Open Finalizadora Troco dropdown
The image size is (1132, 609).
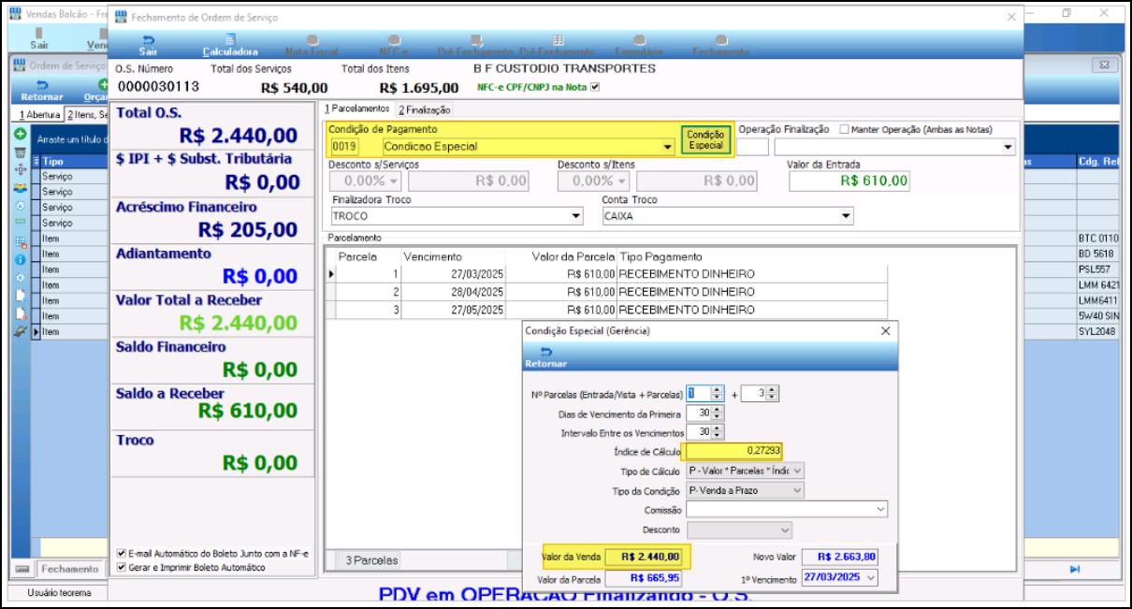tap(575, 216)
